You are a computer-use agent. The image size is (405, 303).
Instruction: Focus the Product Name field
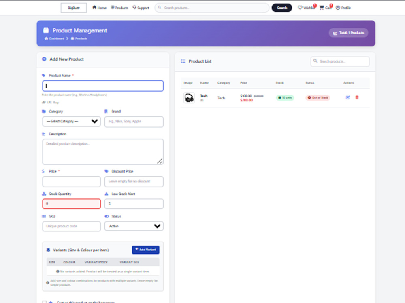pos(103,86)
